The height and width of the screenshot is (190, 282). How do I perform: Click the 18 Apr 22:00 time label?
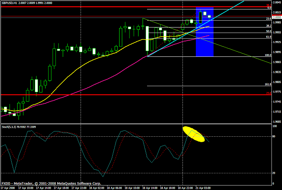click(x=185, y=188)
